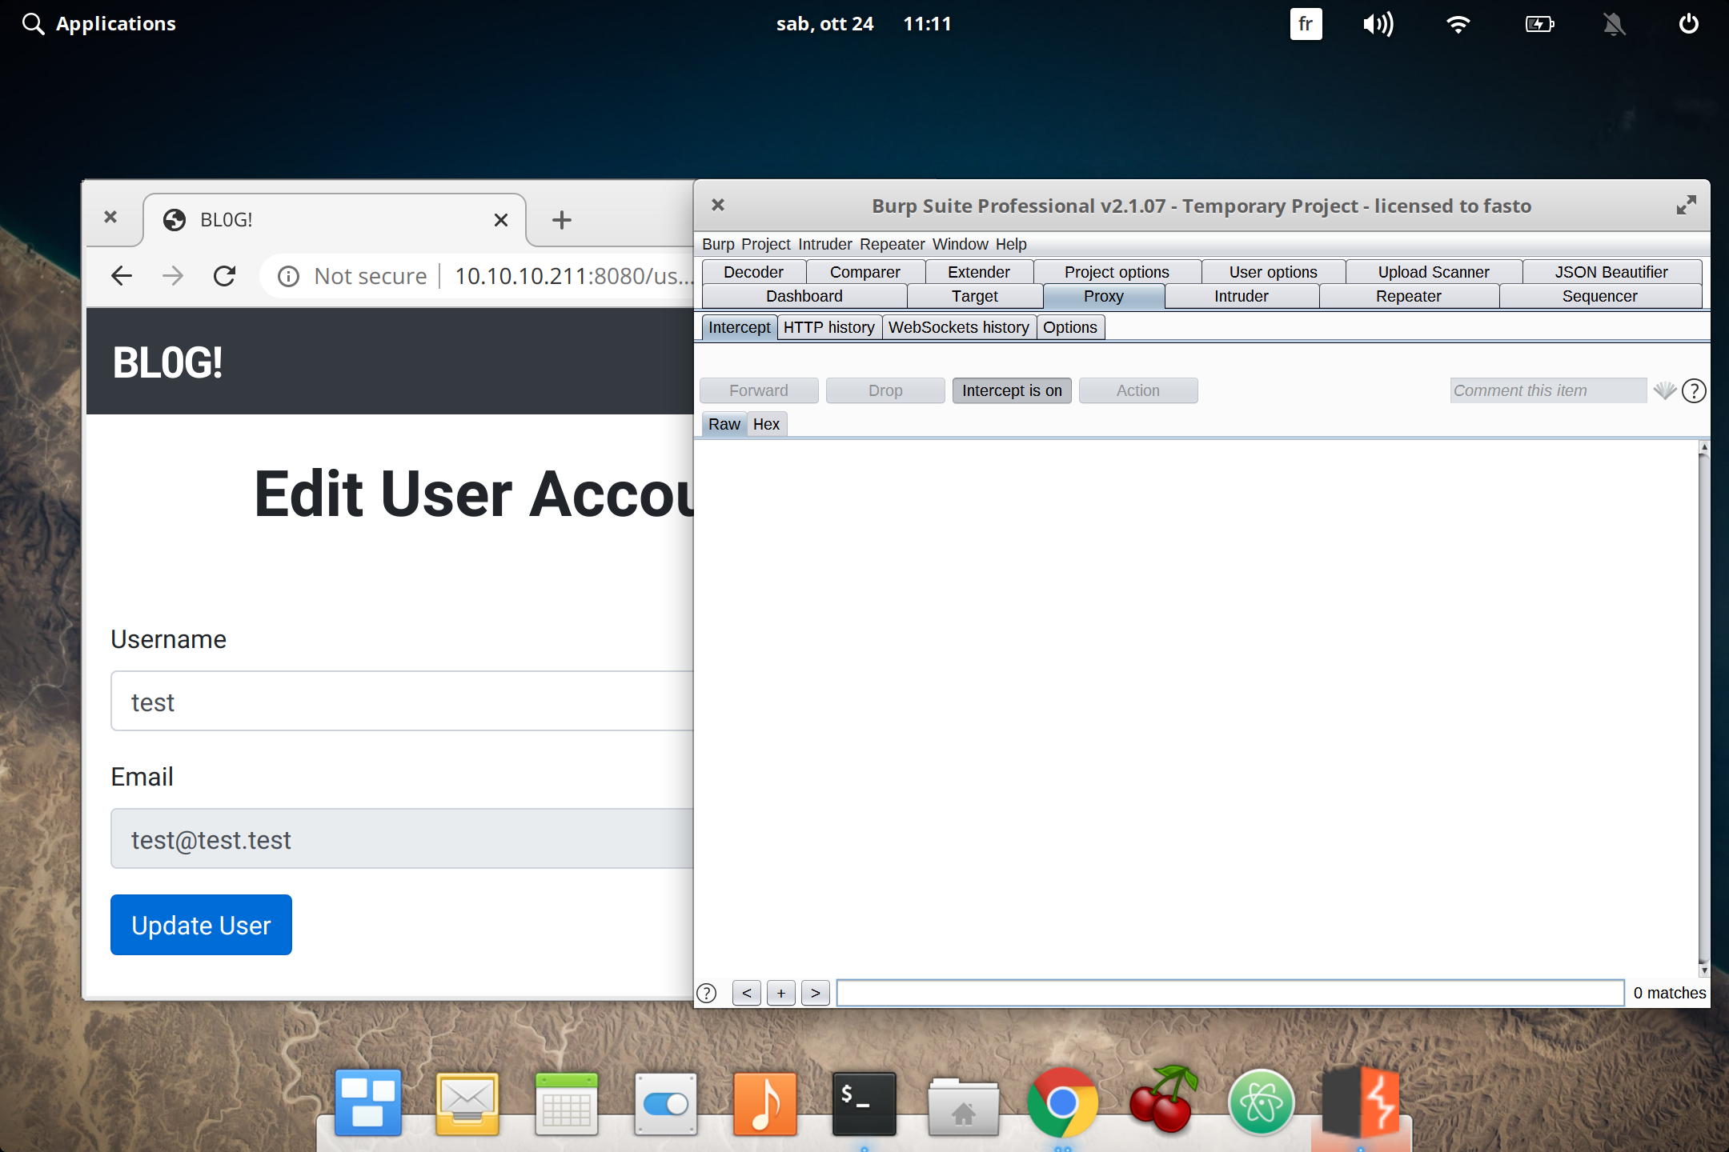Open the Mail app in the dock
Screen dimensions: 1729x1152
tap(467, 1102)
